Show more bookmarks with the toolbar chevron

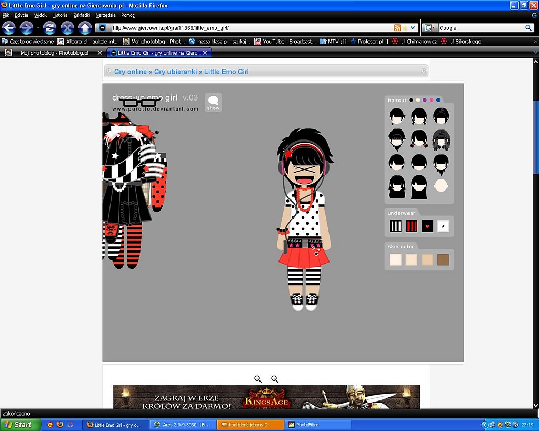coord(535,41)
